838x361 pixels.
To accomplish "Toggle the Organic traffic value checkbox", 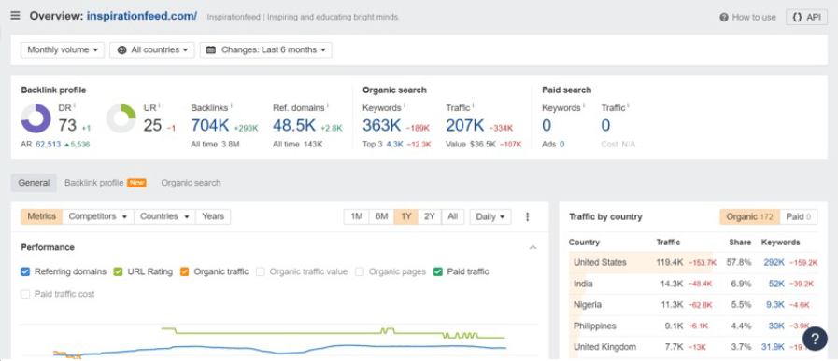I will (261, 271).
